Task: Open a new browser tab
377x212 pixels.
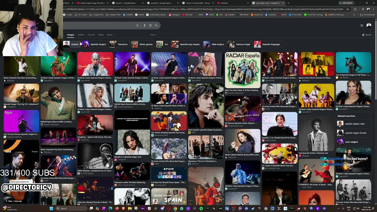Action: (x=288, y=3)
